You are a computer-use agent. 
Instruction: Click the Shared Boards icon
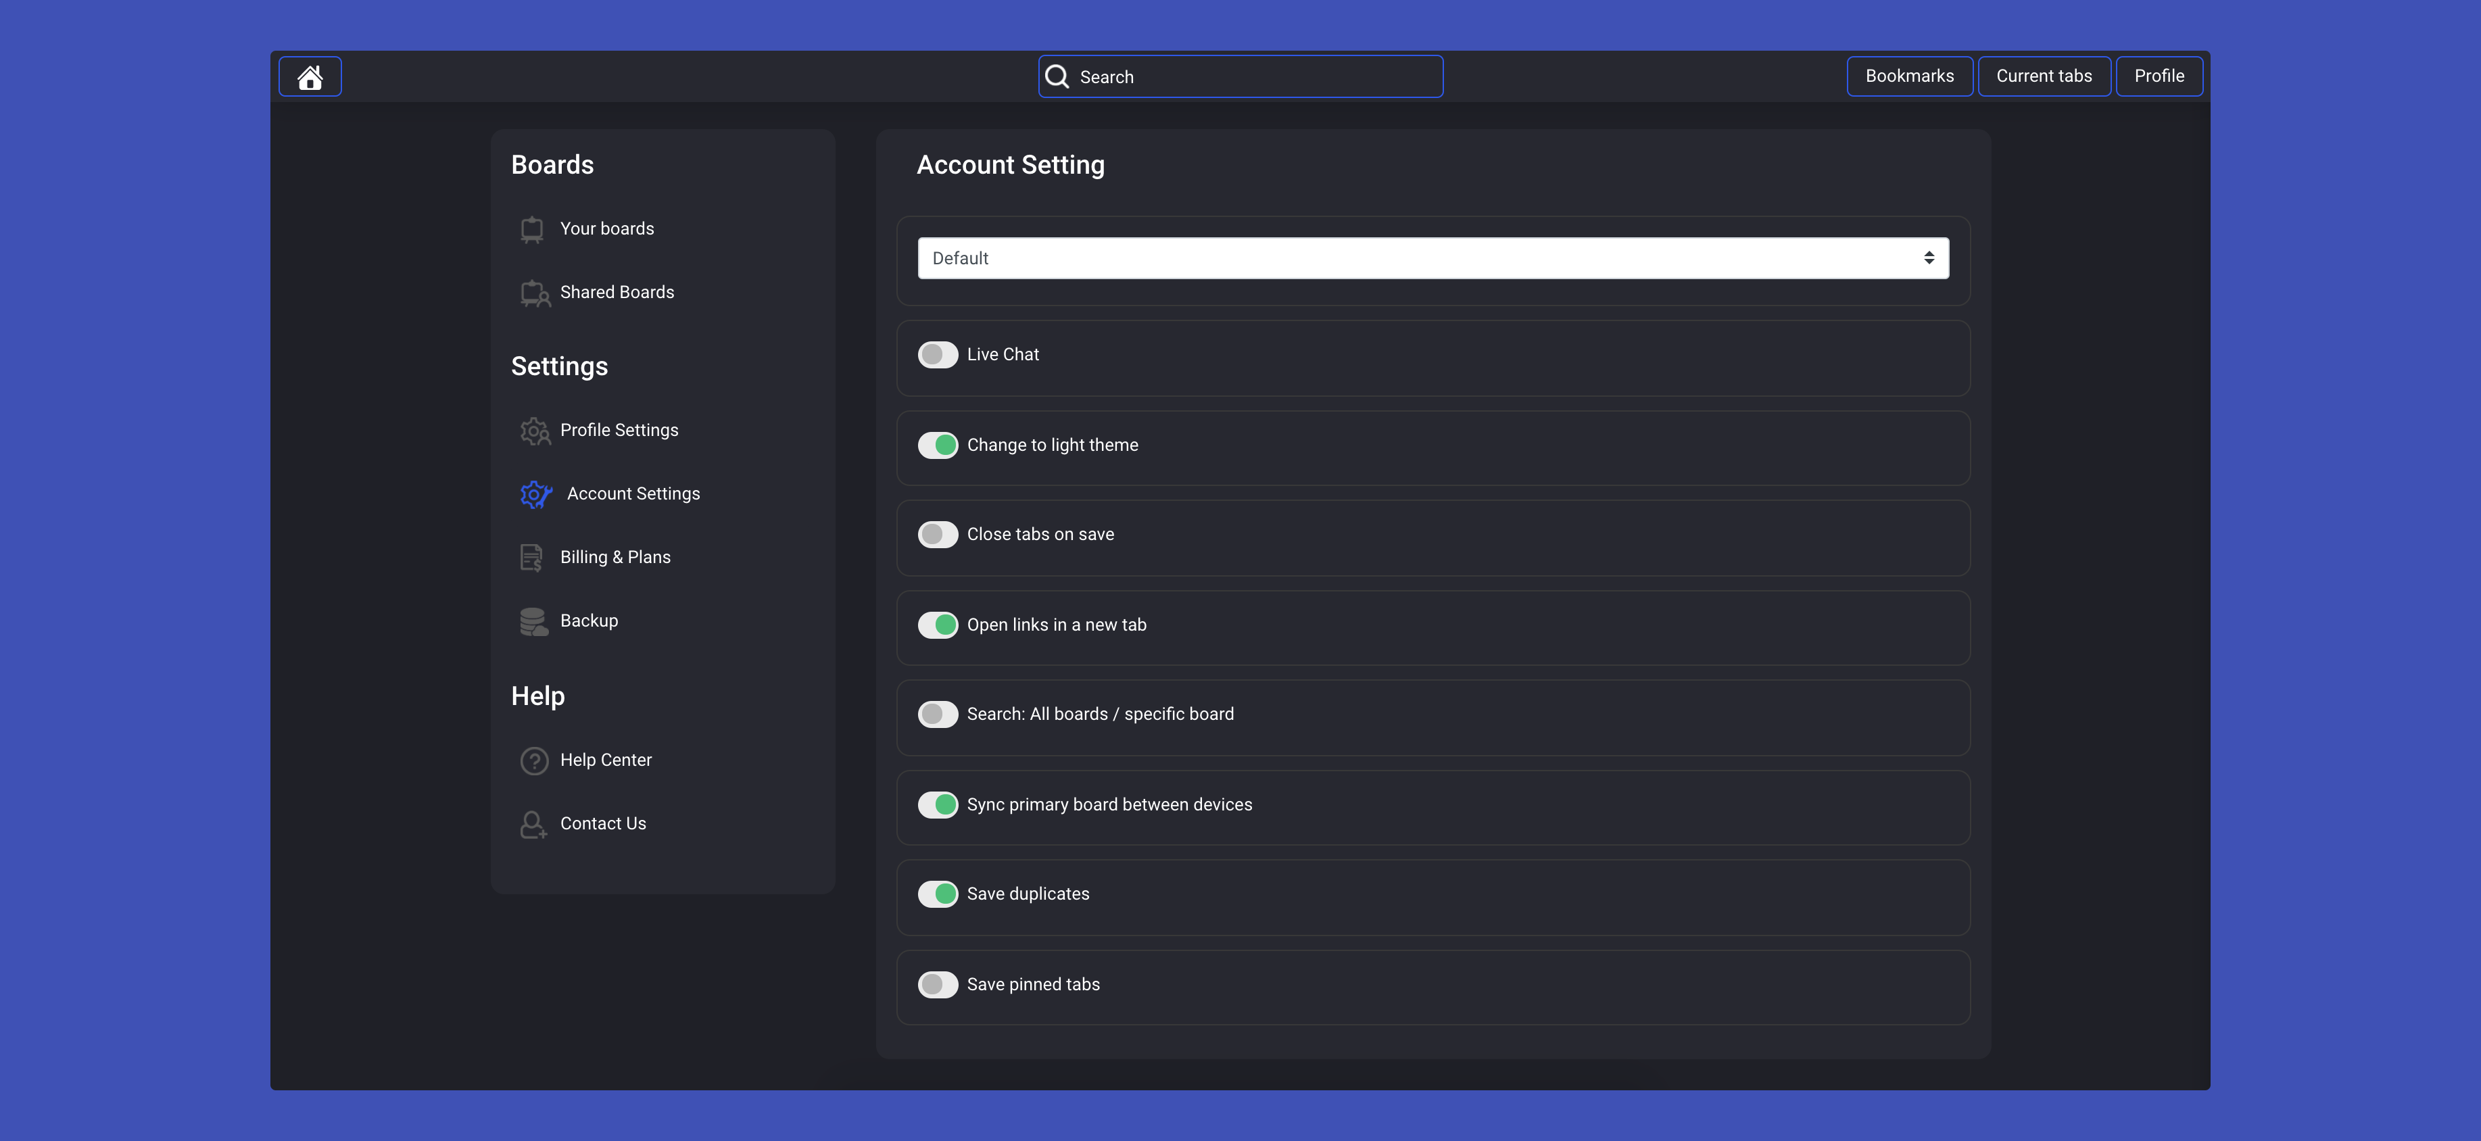535,293
